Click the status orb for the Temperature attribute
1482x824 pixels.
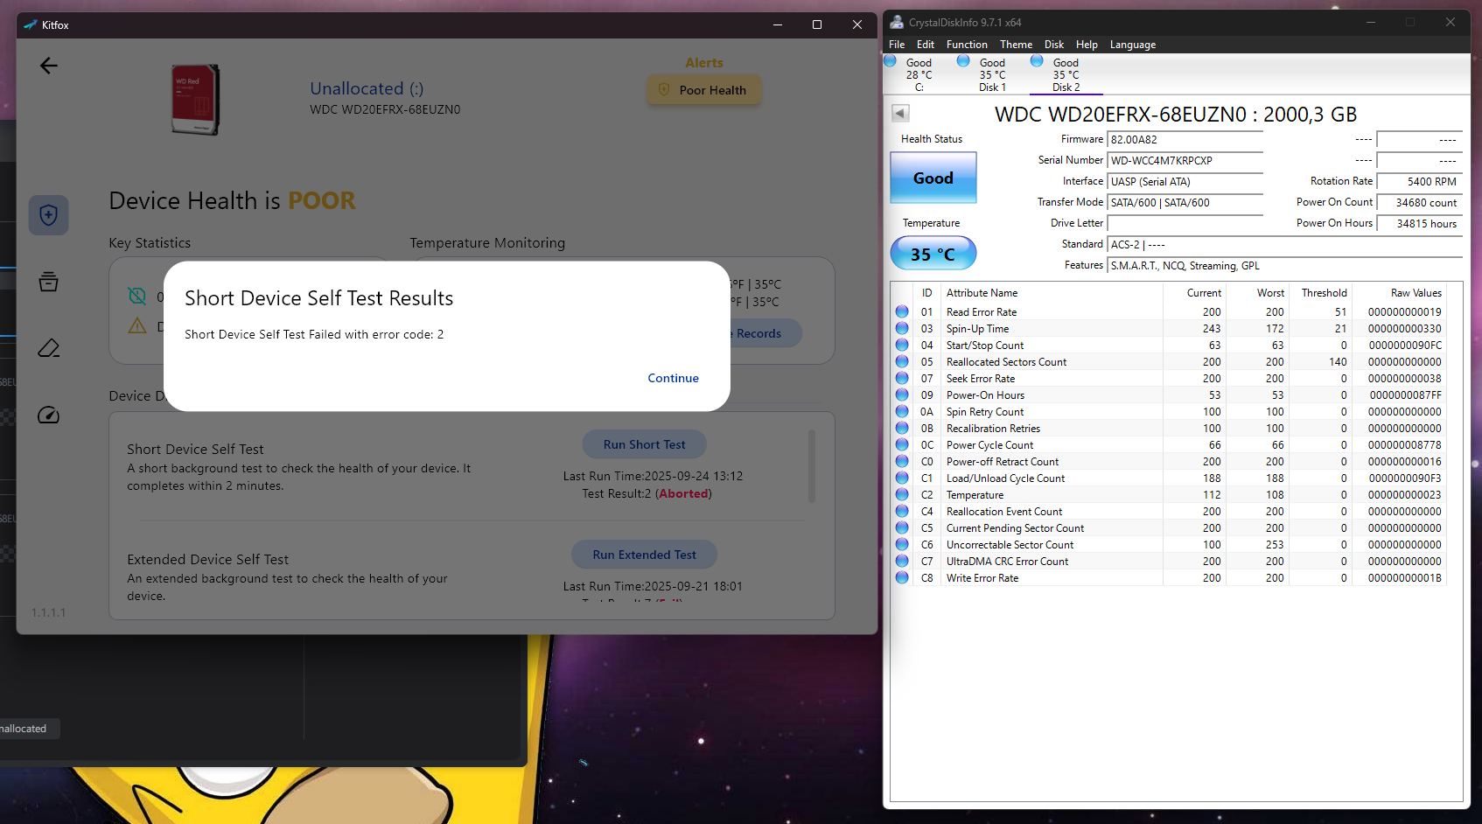902,494
